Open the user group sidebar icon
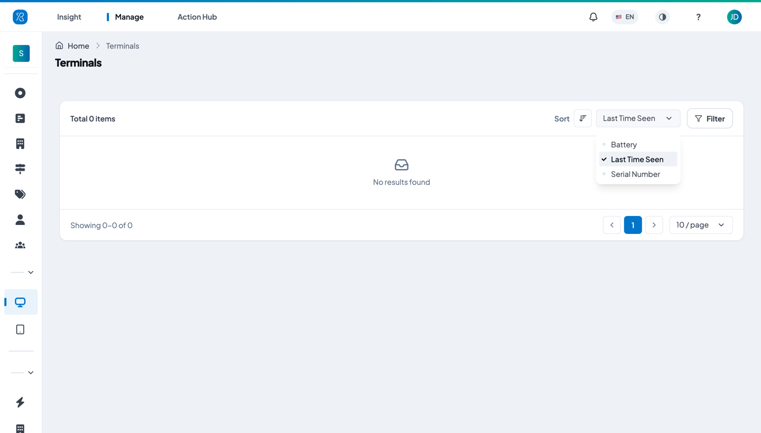This screenshot has height=433, width=761. 20,245
